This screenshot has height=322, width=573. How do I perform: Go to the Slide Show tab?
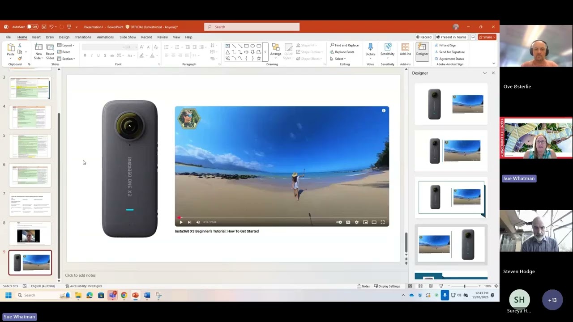coord(128,37)
